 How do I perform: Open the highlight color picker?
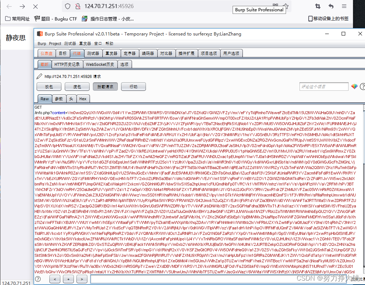[354, 87]
